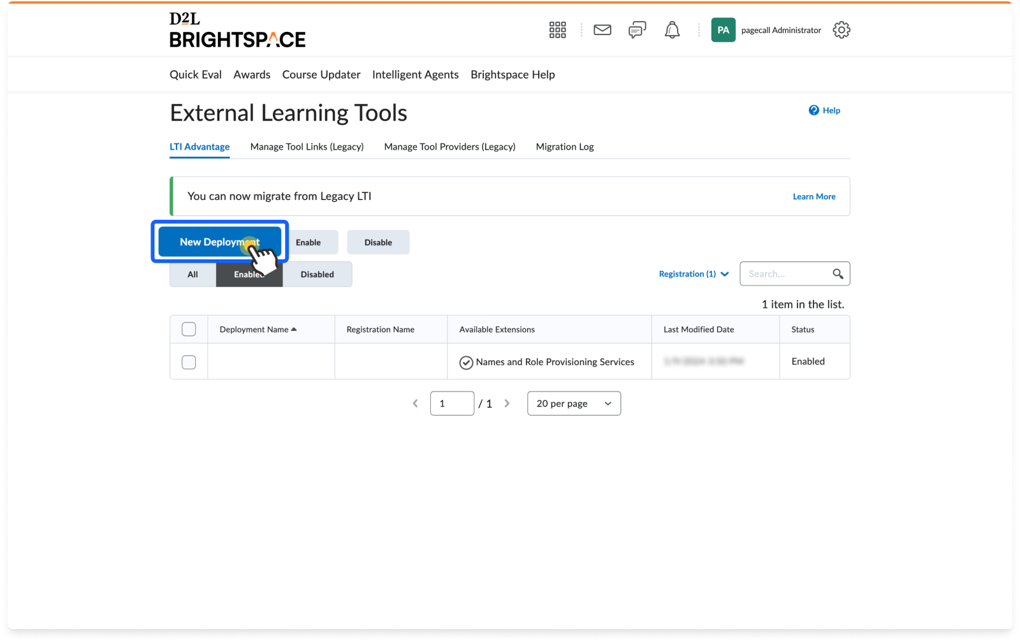1020x643 pixels.
Task: Go to previous page with left chevron
Action: coord(415,403)
